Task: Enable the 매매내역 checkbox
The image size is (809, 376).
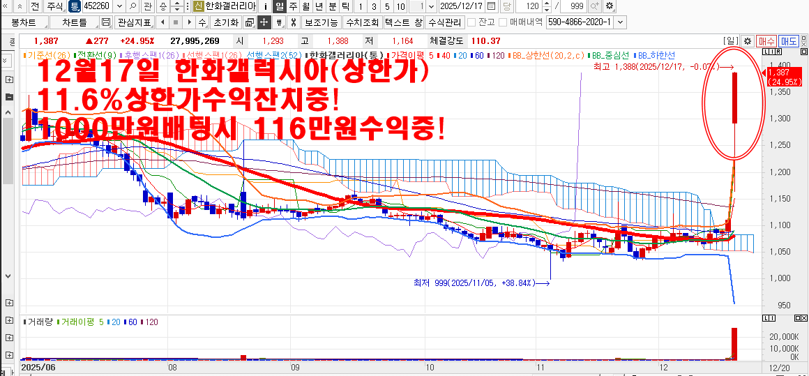Action: click(502, 22)
